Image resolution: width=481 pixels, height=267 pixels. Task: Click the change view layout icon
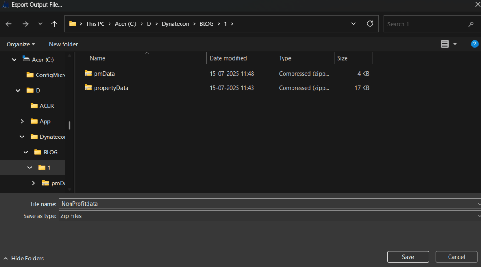click(444, 44)
